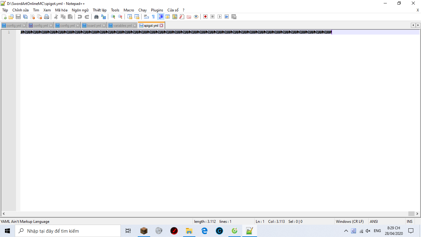Open the Tìm menu
The width and height of the screenshot is (421, 237).
(36, 10)
